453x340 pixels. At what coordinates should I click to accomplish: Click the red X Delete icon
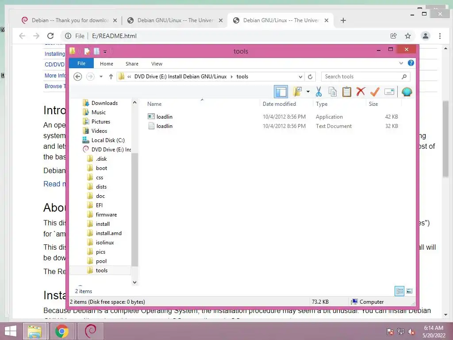click(x=361, y=92)
